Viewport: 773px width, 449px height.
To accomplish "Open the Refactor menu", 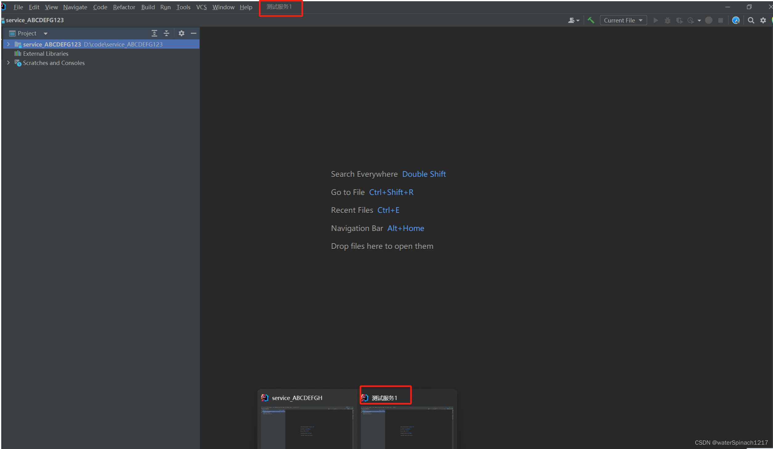I will click(x=124, y=7).
